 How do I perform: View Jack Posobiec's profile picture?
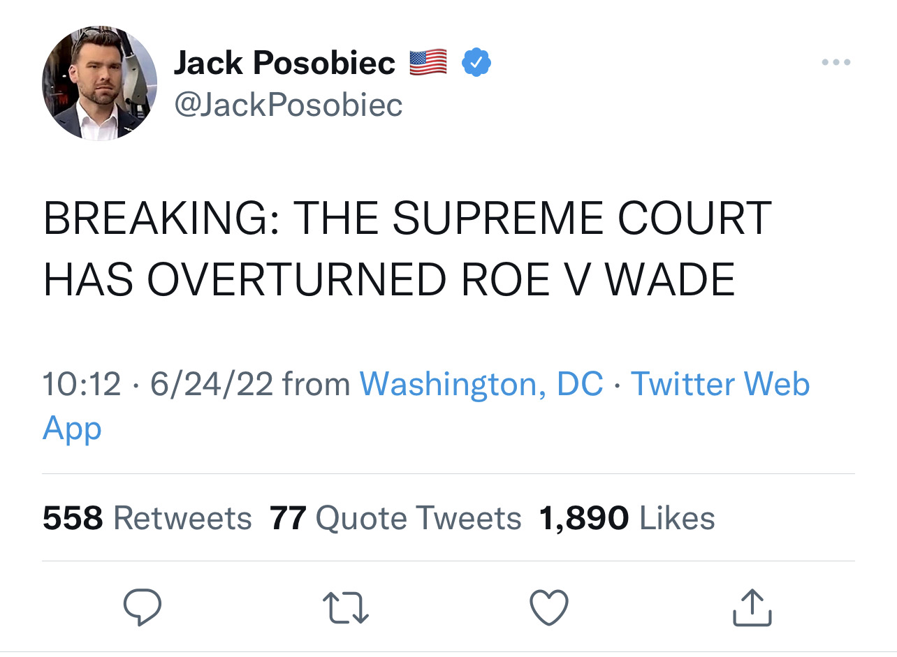pos(100,84)
